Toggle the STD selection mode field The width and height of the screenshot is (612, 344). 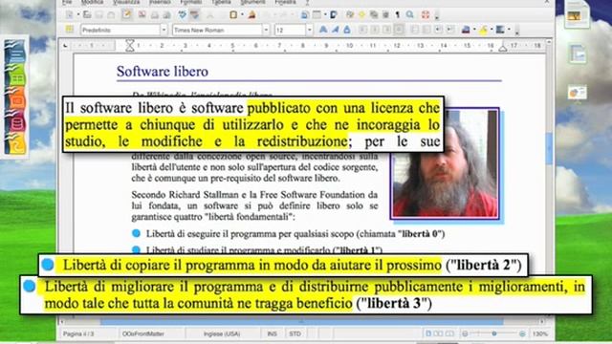point(295,333)
